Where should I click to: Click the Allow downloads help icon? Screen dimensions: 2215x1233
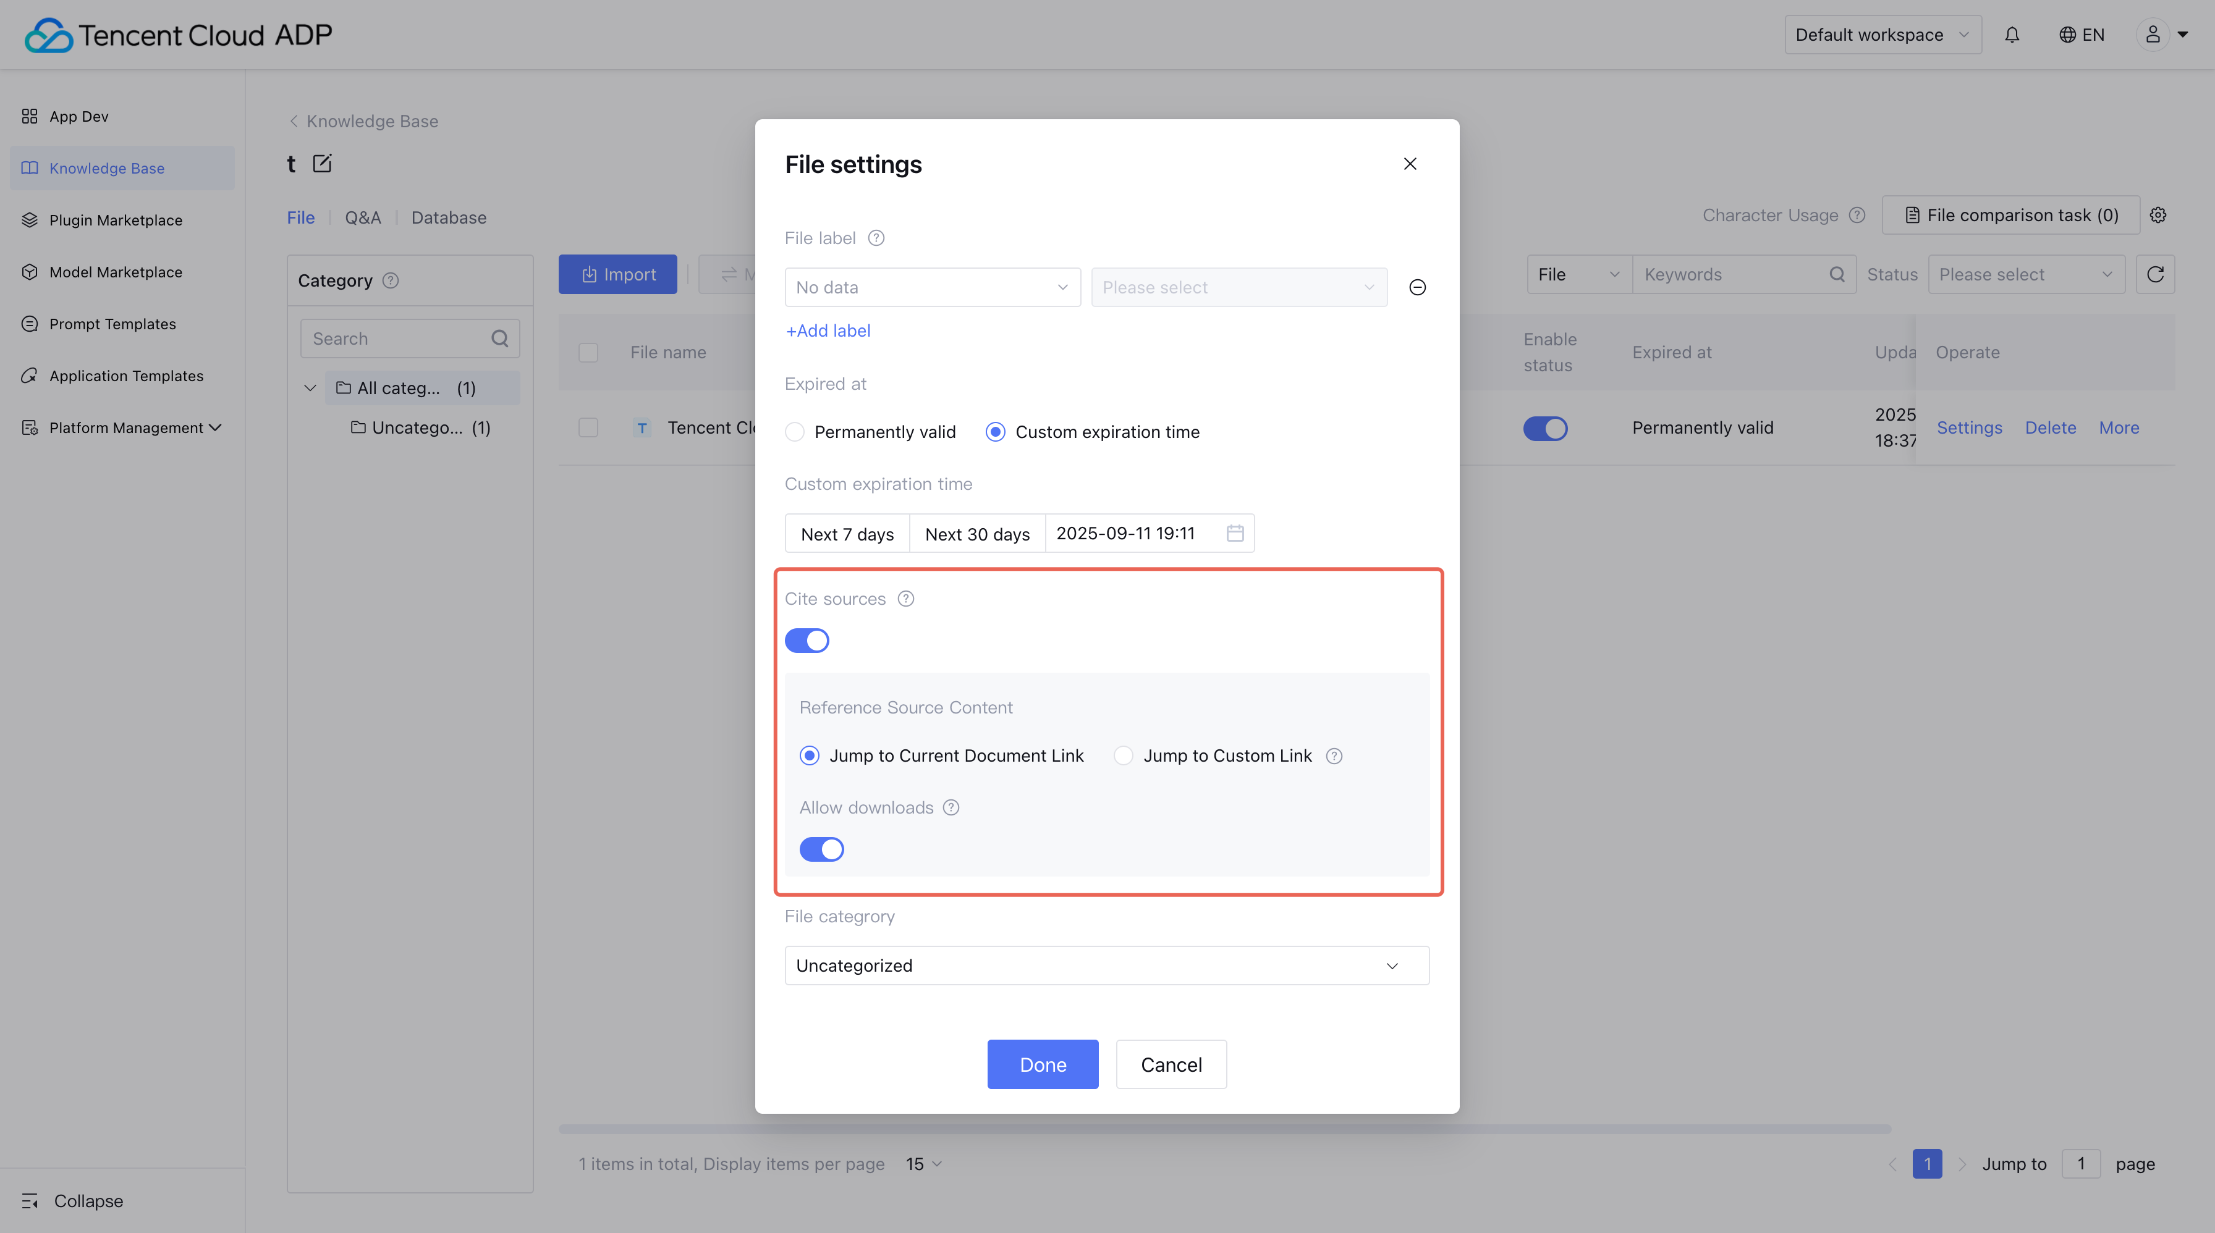[951, 807]
